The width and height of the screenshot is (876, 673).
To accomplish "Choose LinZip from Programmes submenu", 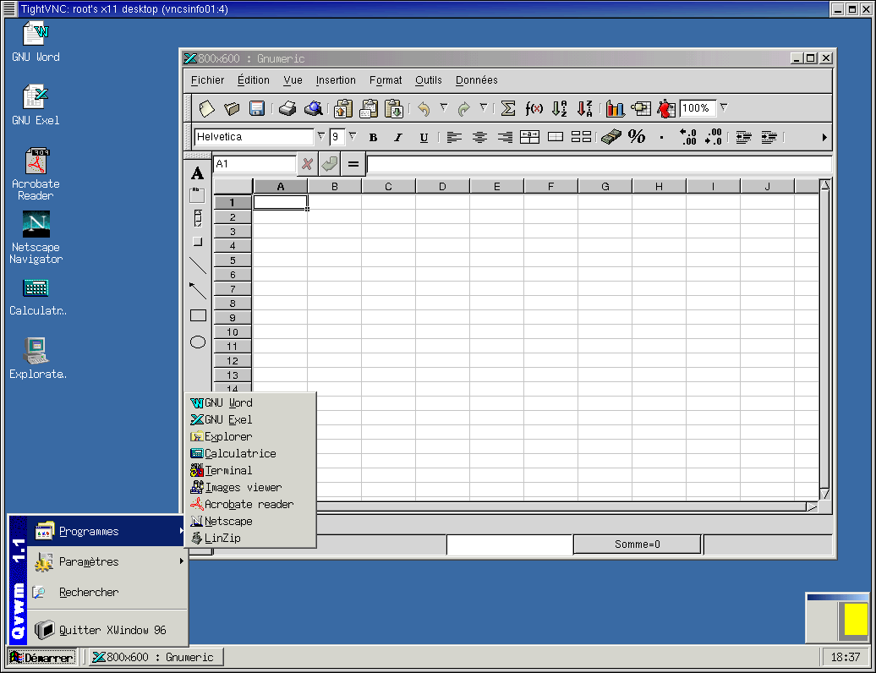I will click(x=251, y=538).
